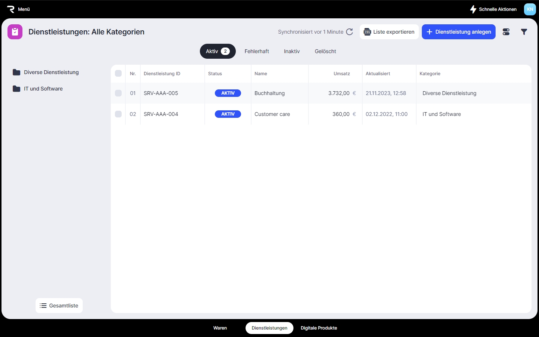
Task: Check the box for SRV-AAA-005 row
Action: [x=118, y=93]
